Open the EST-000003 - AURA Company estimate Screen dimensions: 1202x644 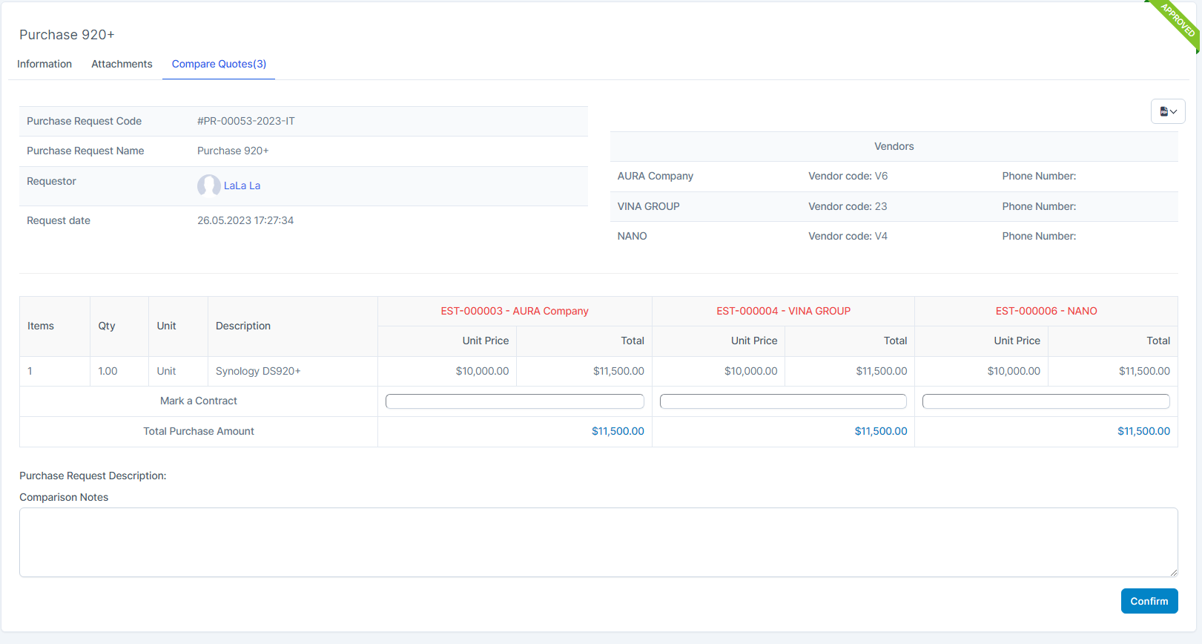515,311
